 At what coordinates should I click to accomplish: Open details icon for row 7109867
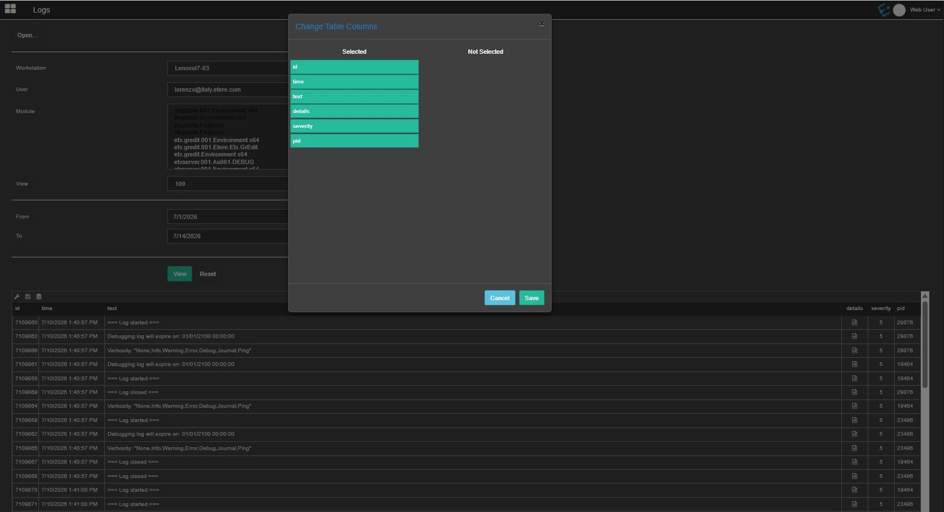coord(855,462)
